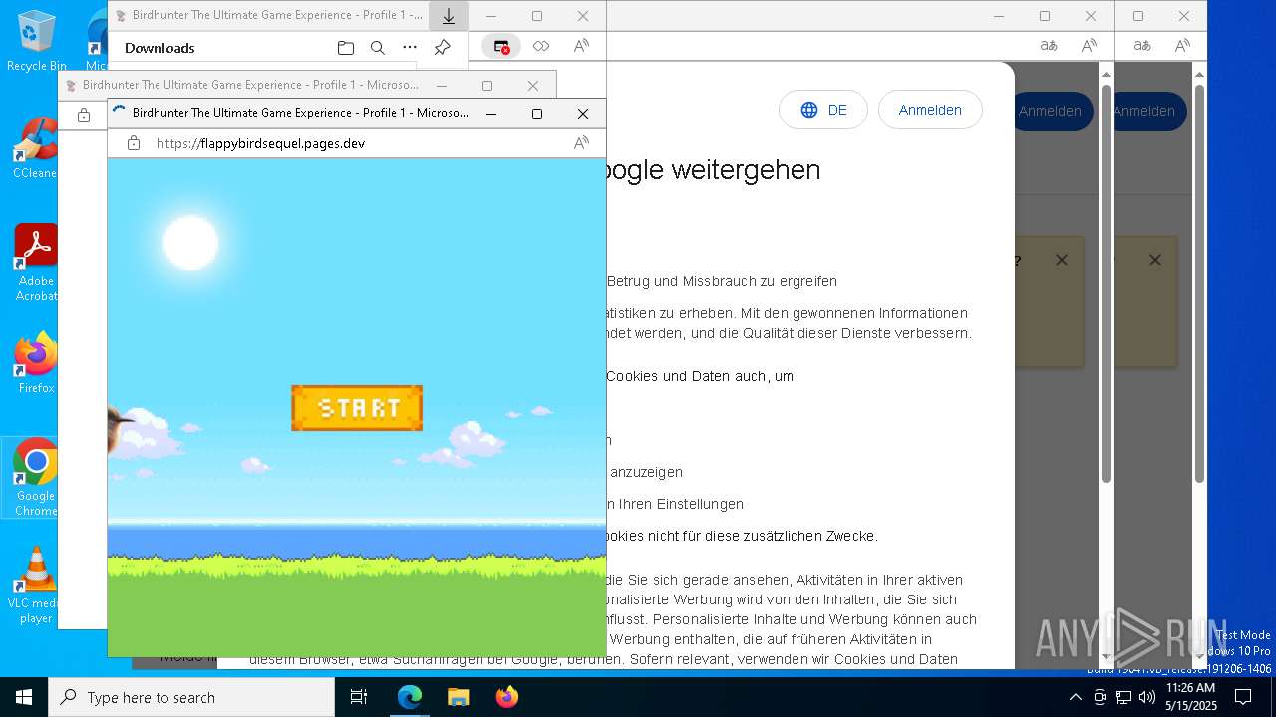The image size is (1276, 717).
Task: Click Downloads panel title
Action: pyautogui.click(x=159, y=48)
